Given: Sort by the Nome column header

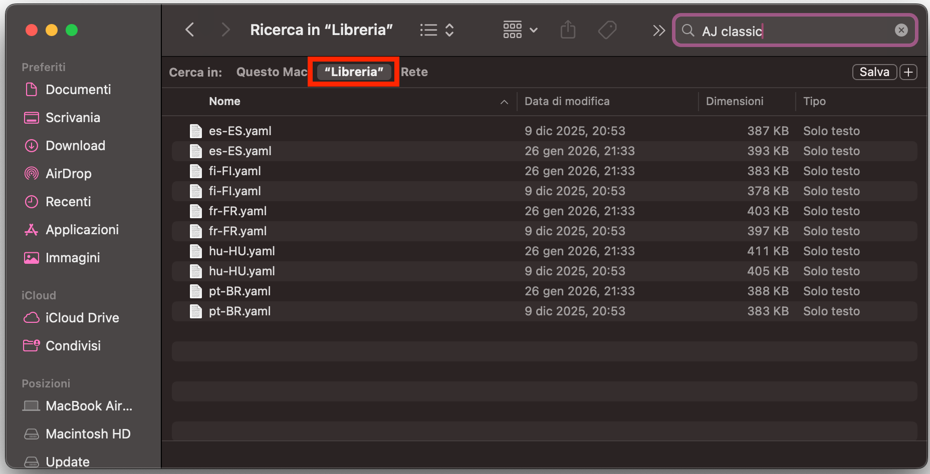Looking at the screenshot, I should point(224,102).
